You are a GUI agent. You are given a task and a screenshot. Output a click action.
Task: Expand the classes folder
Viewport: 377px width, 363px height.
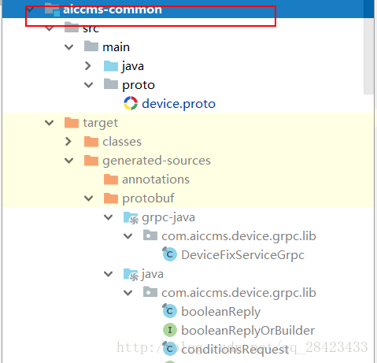[x=68, y=142]
